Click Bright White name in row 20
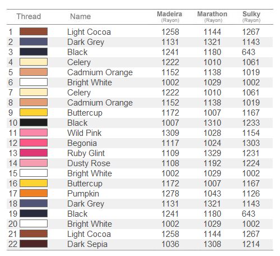The height and width of the screenshot is (256, 280). (90, 224)
